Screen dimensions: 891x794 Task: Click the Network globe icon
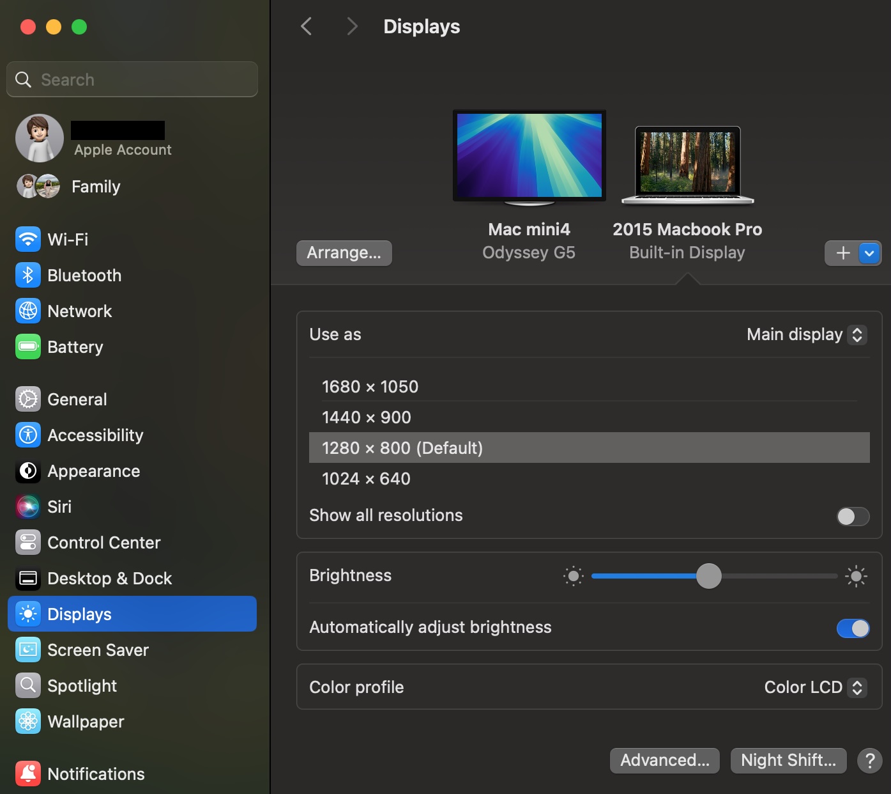[28, 311]
